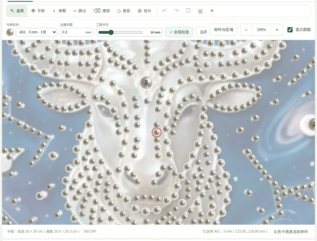
Task: Select the 路径 path tool
Action: [80, 11]
